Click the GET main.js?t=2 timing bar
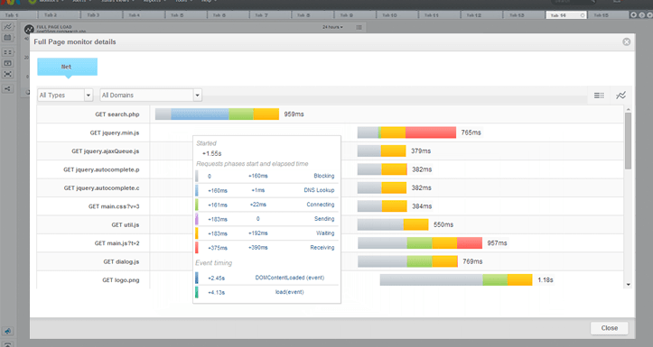The width and height of the screenshot is (653, 347). pyautogui.click(x=420, y=242)
